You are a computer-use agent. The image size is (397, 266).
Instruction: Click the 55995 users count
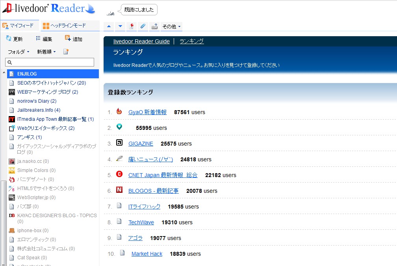coord(151,128)
